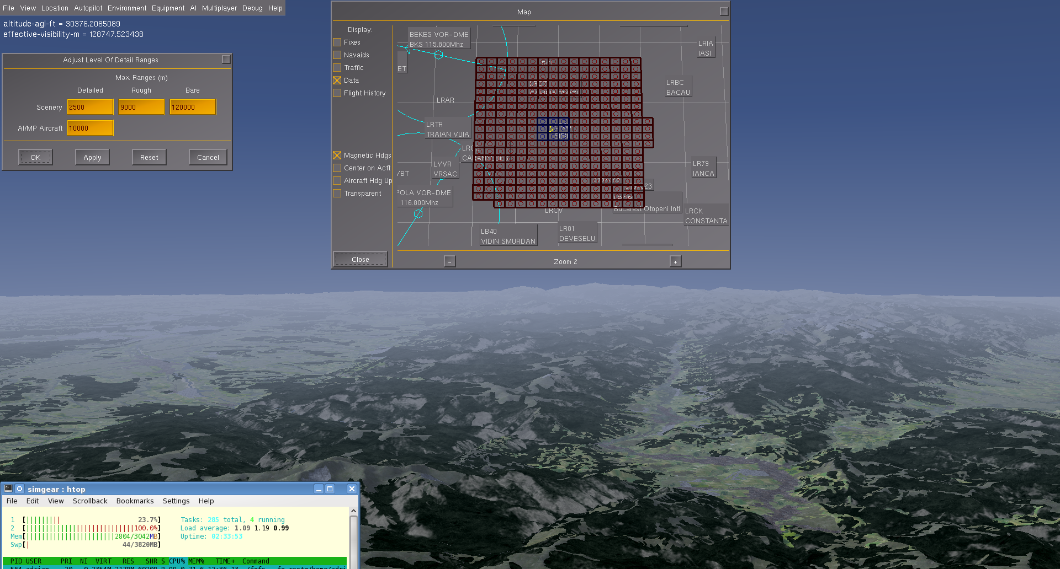
Task: Click the terminal window menu icon
Action: pyautogui.click(x=8, y=489)
